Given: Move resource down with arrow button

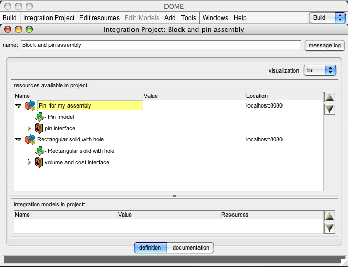Looking at the screenshot, I should (329, 109).
